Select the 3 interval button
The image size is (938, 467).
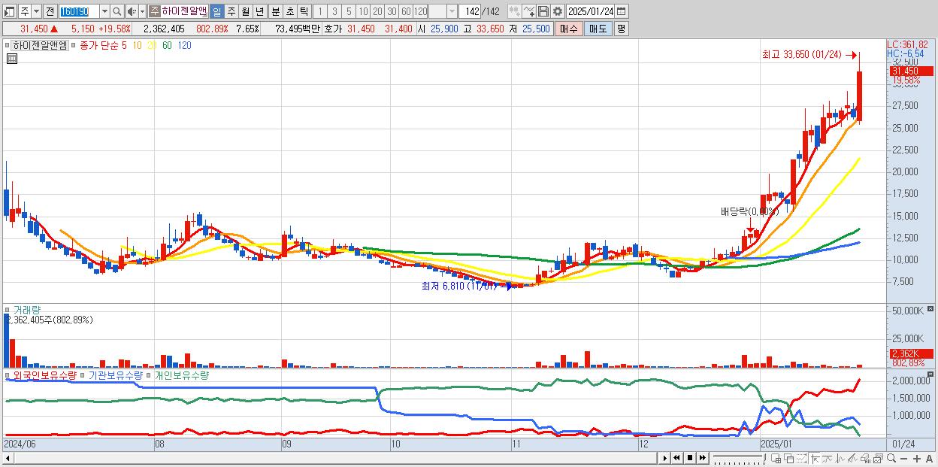point(334,12)
